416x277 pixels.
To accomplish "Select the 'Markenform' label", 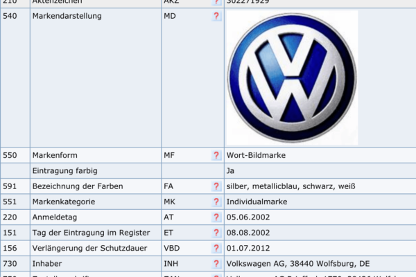I will click(x=55, y=155).
